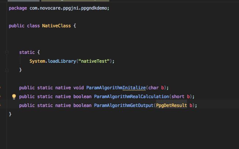
Task: Click the "nativeTest" string literal
Action: click(94, 61)
